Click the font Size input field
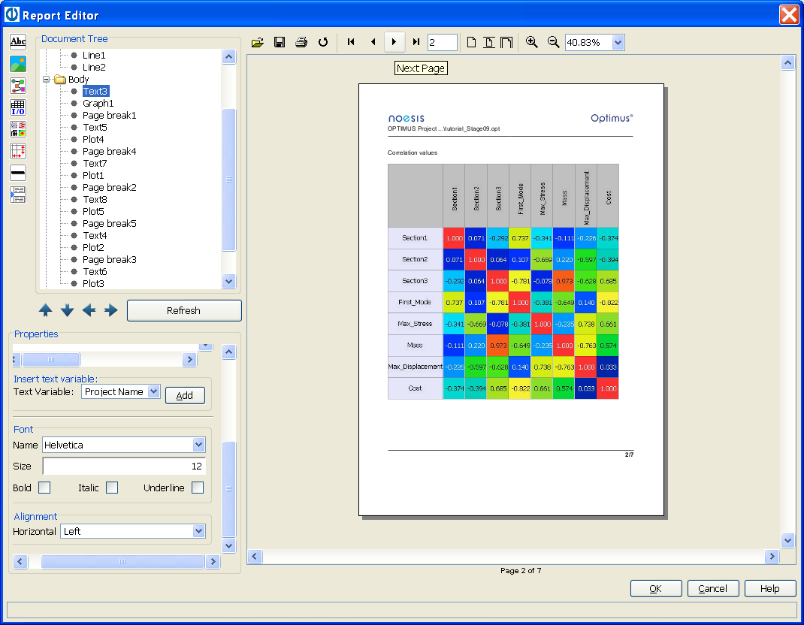 [124, 466]
